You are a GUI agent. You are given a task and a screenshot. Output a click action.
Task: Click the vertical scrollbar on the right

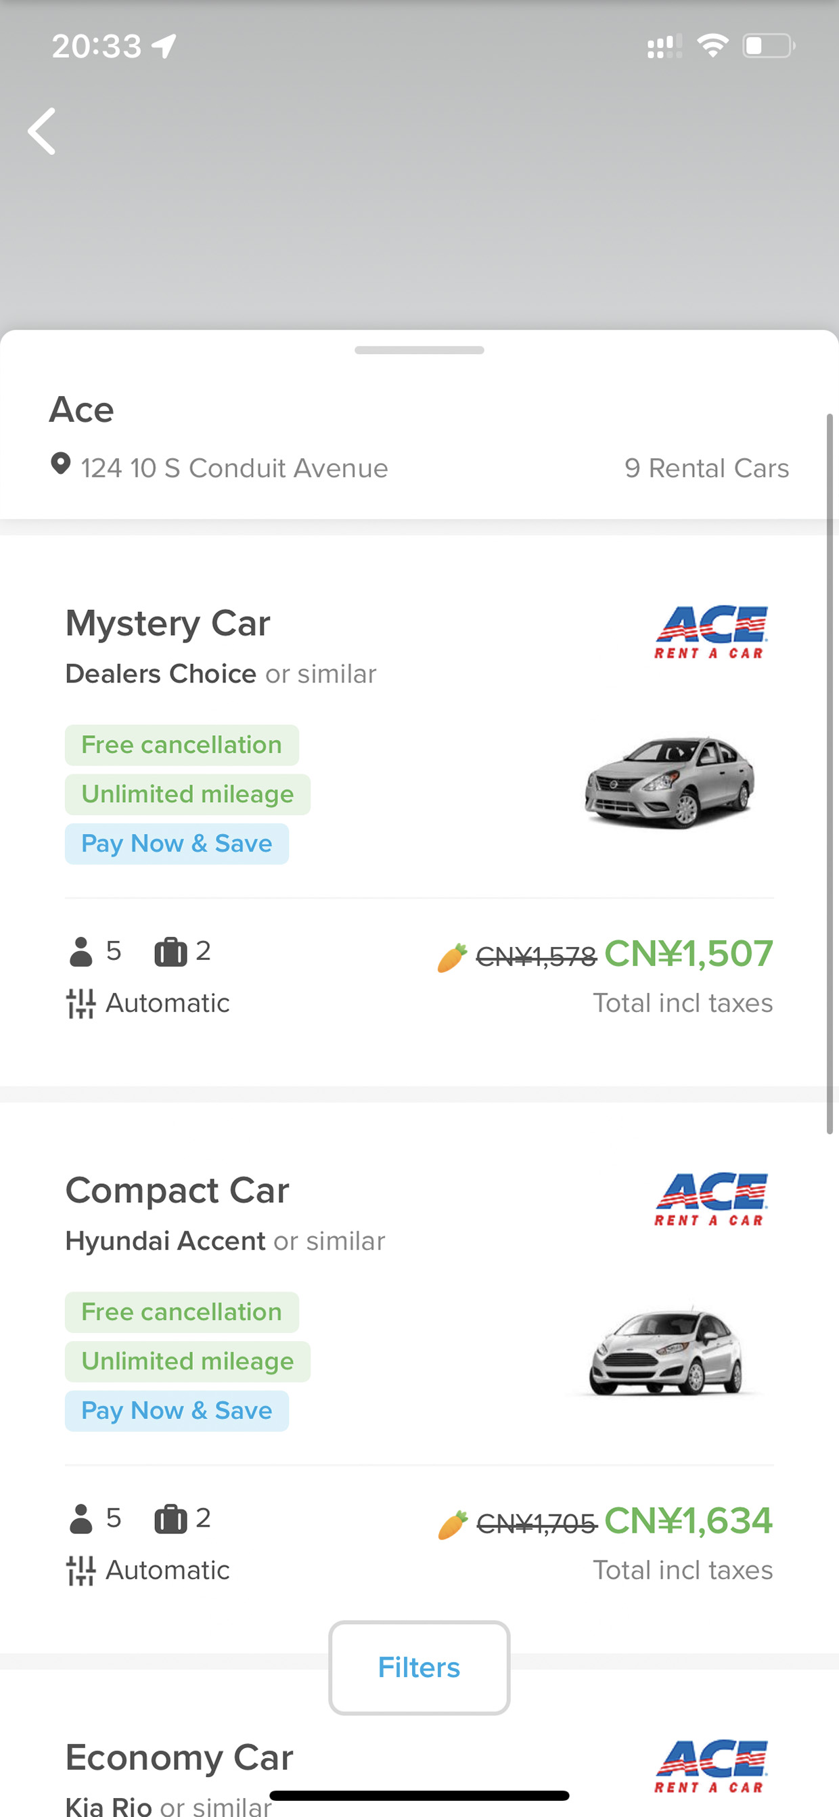830,774
